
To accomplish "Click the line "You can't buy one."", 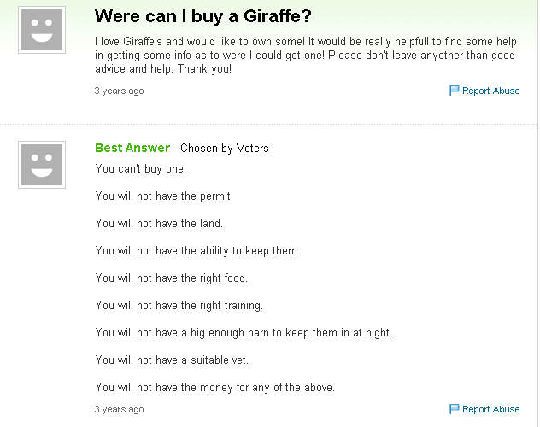I will (140, 169).
